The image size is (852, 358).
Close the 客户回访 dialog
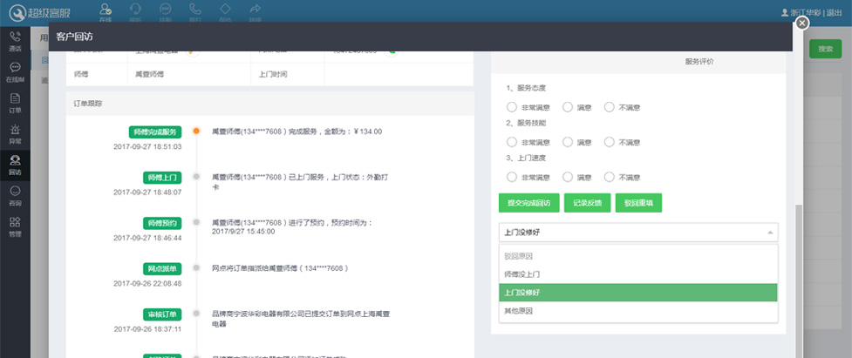click(802, 24)
